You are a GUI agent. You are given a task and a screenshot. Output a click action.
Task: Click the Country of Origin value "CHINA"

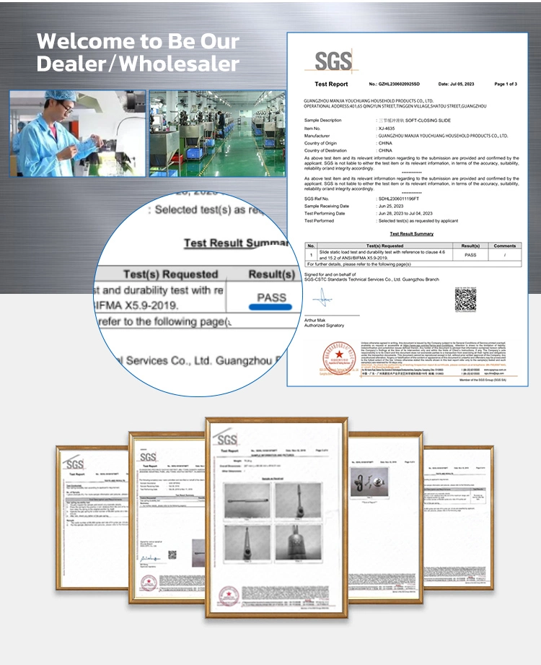[x=385, y=144]
